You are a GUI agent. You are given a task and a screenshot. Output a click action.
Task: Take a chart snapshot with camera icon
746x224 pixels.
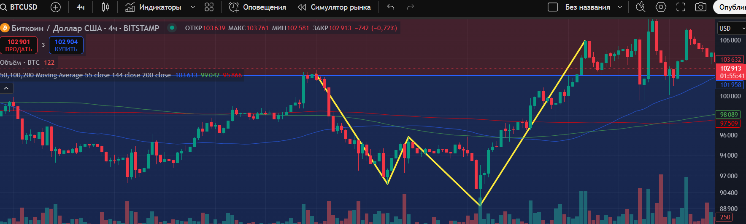click(701, 7)
